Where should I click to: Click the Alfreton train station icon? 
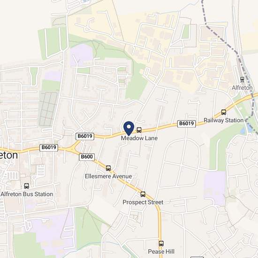point(242,80)
